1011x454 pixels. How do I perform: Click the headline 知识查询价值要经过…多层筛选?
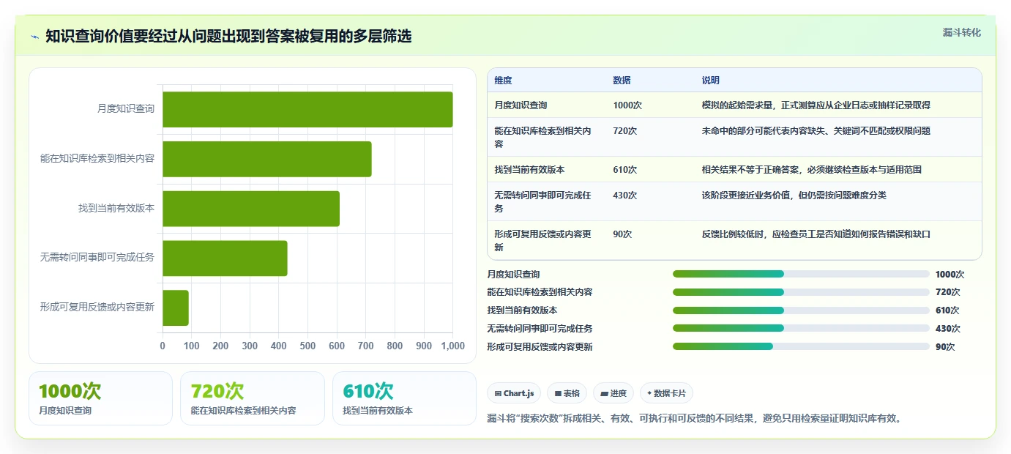228,36
